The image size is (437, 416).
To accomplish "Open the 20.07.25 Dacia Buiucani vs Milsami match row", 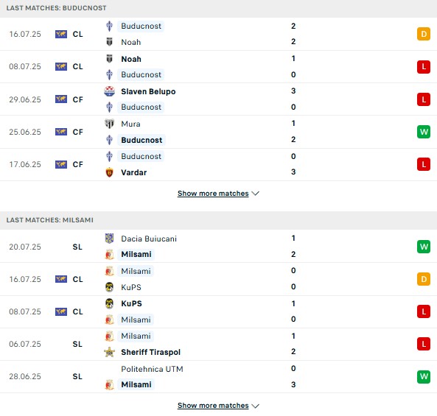I will (x=218, y=247).
